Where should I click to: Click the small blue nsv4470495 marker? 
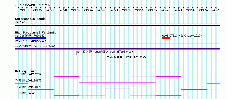(x=77, y=54)
